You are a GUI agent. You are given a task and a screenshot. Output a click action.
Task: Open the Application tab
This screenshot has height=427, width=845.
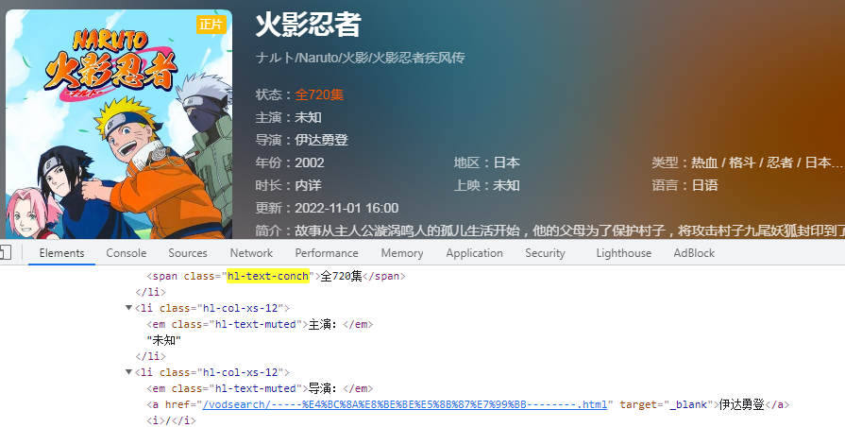[x=474, y=253]
